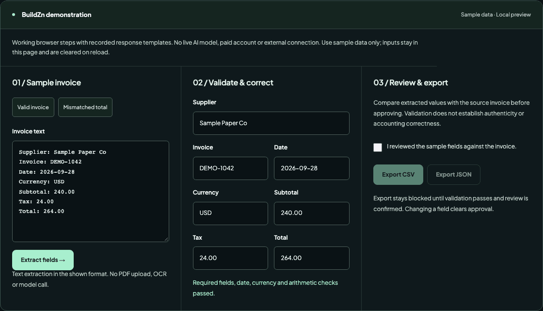This screenshot has width=543, height=311.
Task: Click the 'Total: 264.00' line in invoice text
Action: click(42, 211)
